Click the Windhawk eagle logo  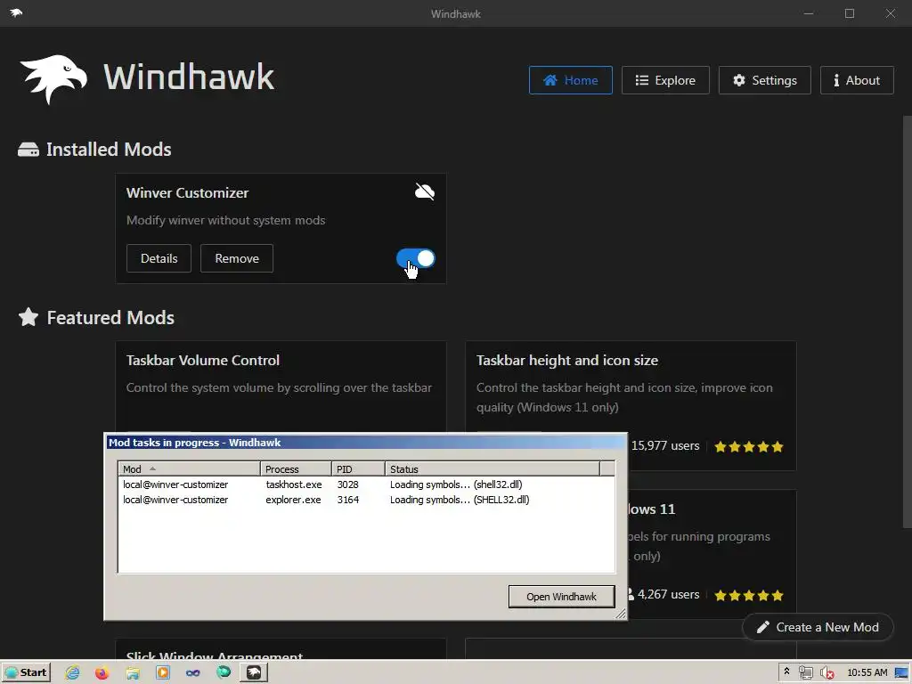pos(53,79)
